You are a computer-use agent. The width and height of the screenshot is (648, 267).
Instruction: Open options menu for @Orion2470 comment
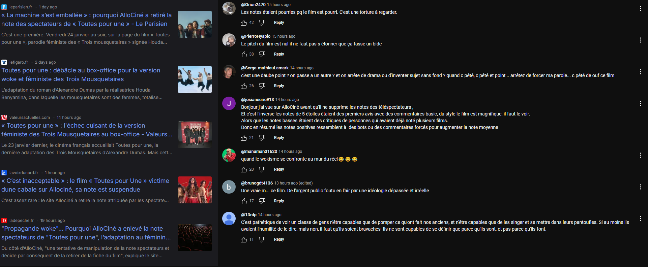pos(640,8)
